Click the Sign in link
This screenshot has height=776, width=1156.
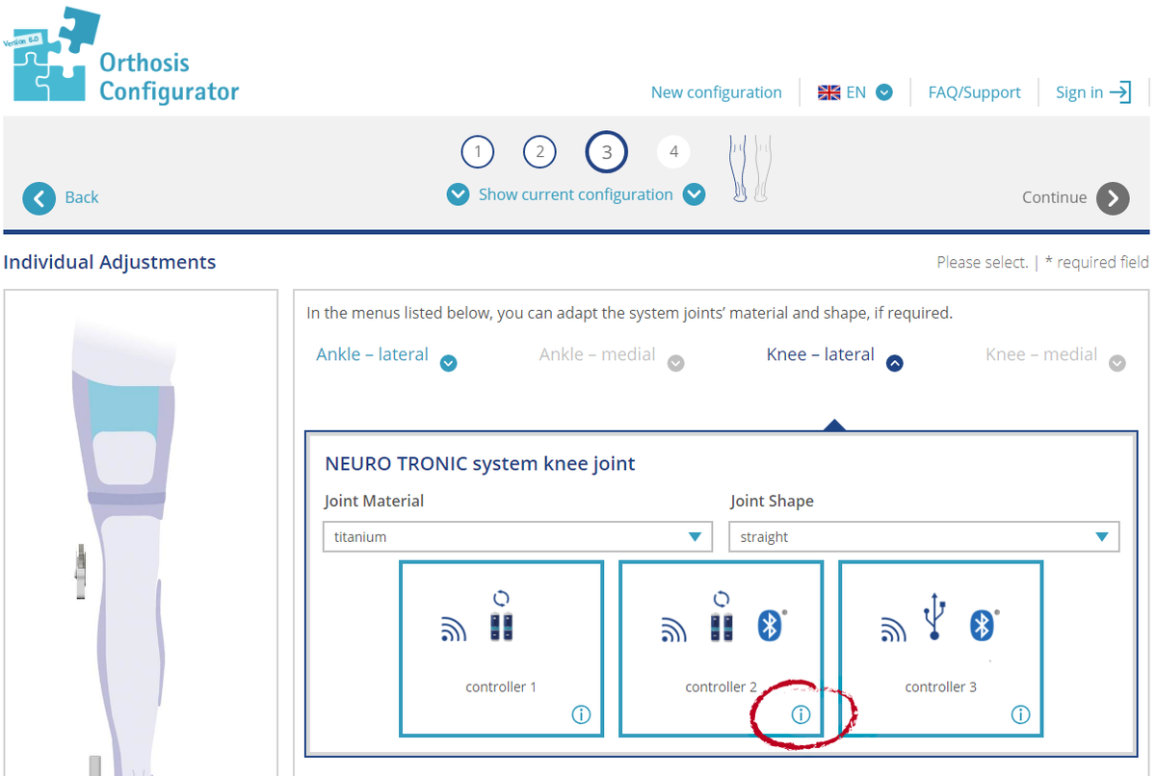point(1079,92)
